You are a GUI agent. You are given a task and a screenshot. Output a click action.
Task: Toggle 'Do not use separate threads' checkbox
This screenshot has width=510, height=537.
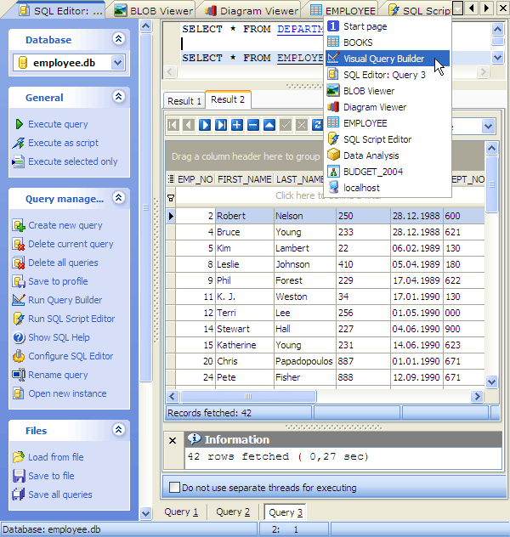tap(175, 488)
